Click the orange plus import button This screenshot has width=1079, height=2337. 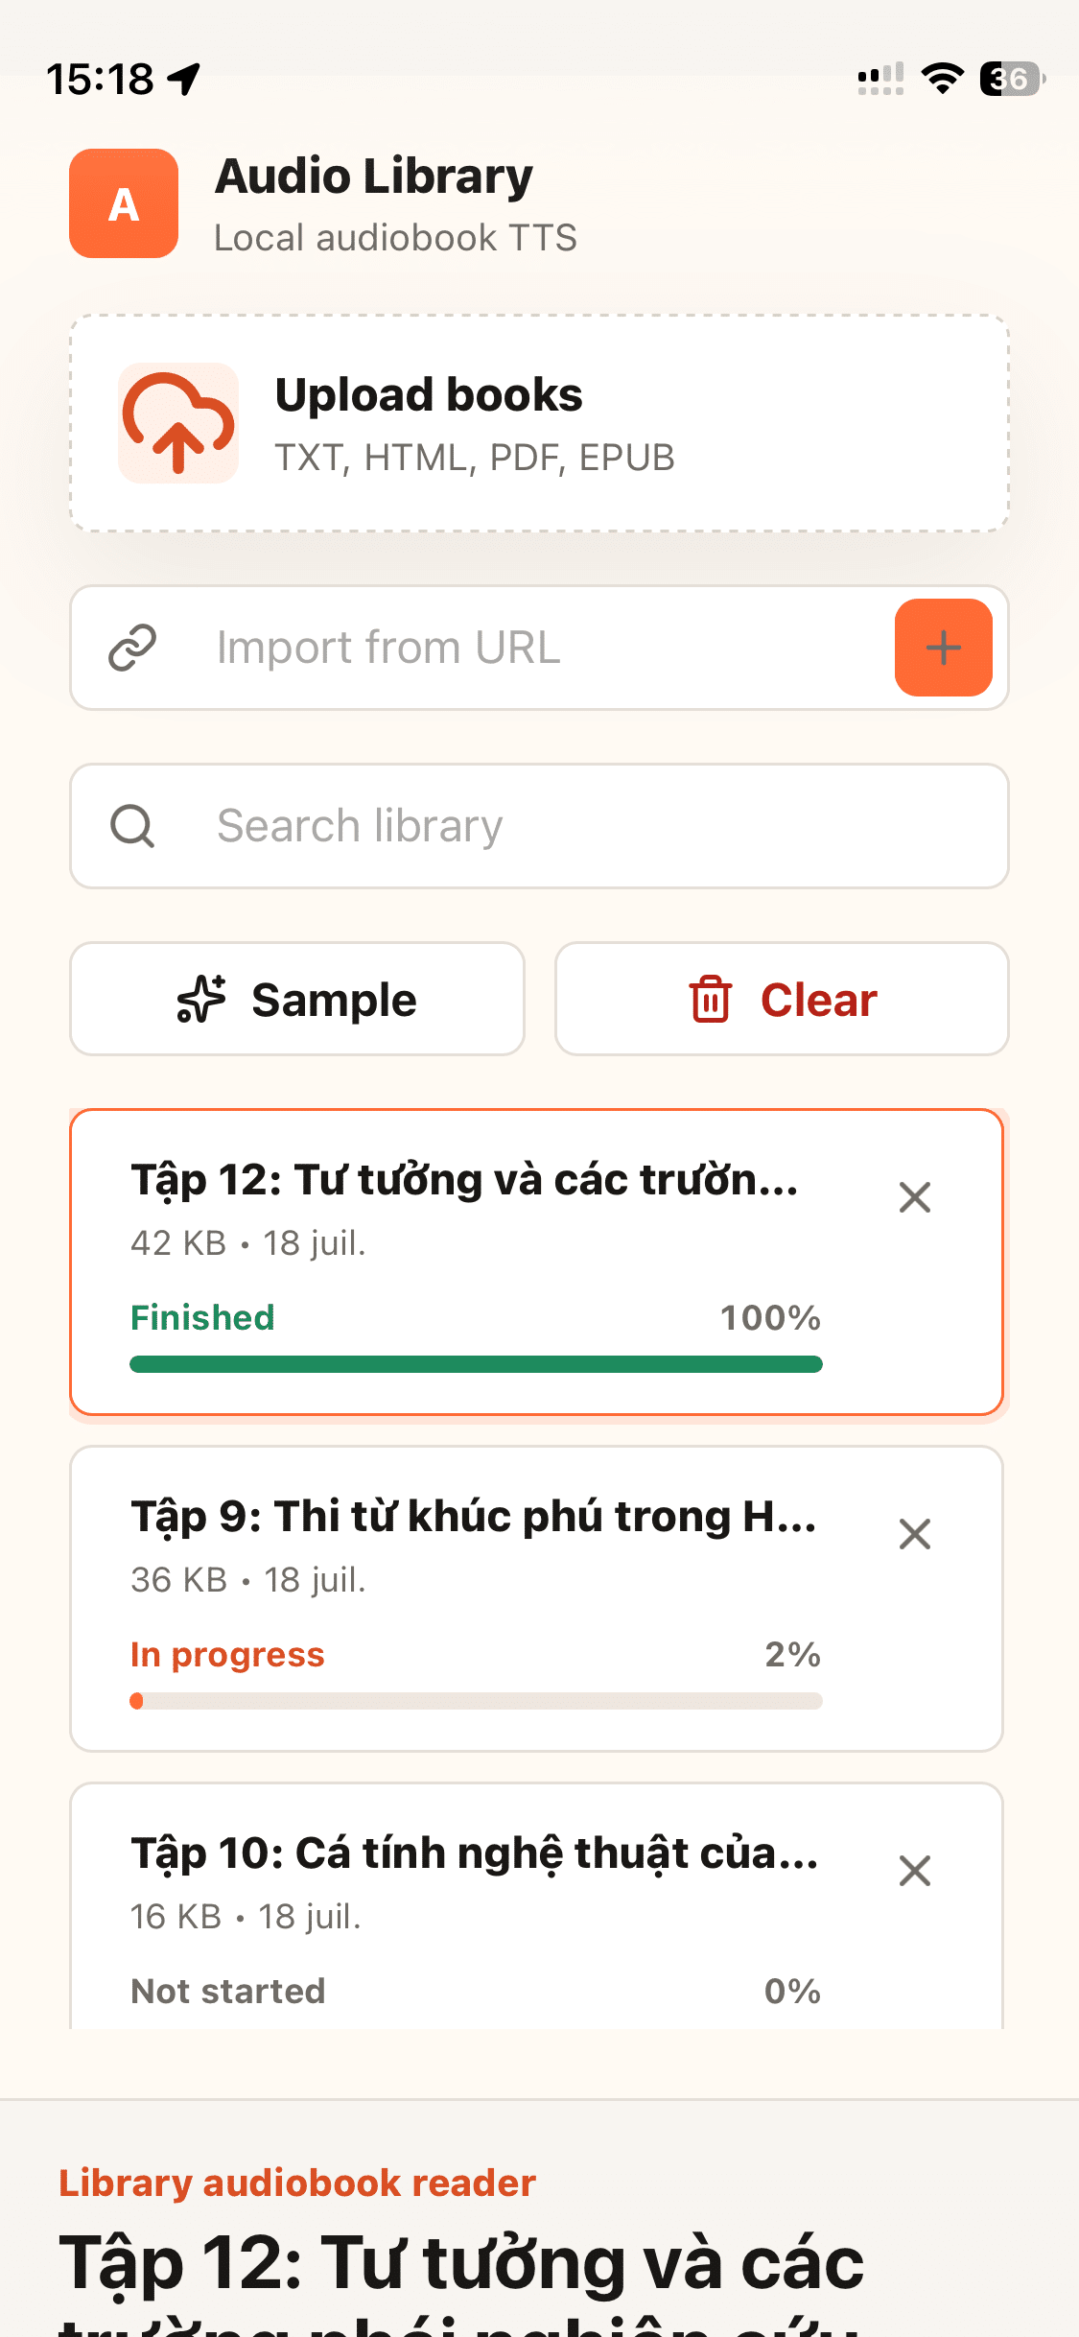(943, 648)
